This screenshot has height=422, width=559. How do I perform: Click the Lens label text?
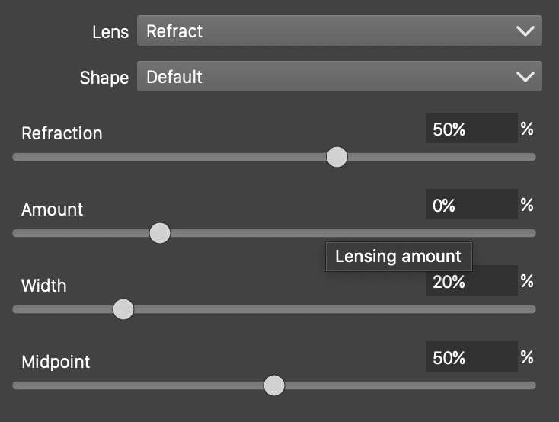110,32
